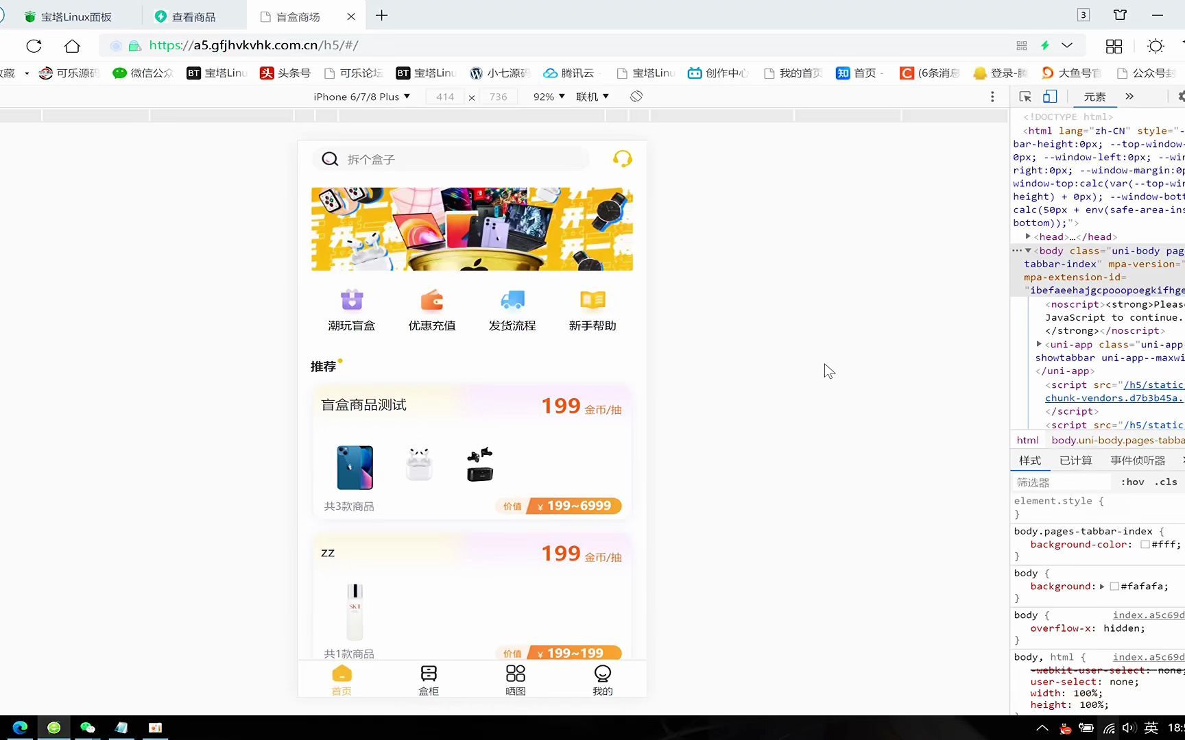Reload the page with refresh icon
Screen dimensions: 1185x740
(x=34, y=46)
